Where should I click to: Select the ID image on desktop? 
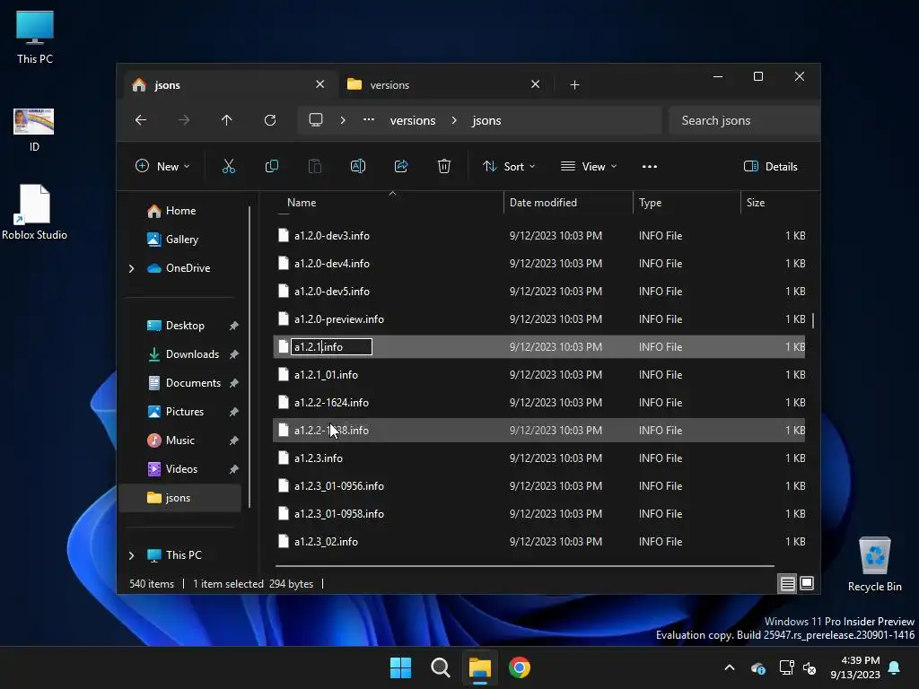point(34,130)
